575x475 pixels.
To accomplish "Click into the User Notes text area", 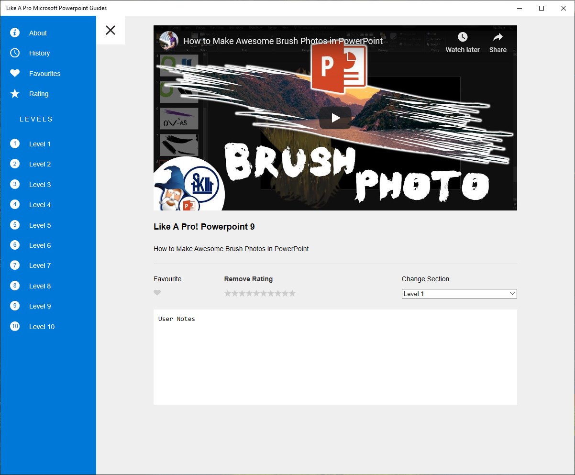I will point(335,357).
